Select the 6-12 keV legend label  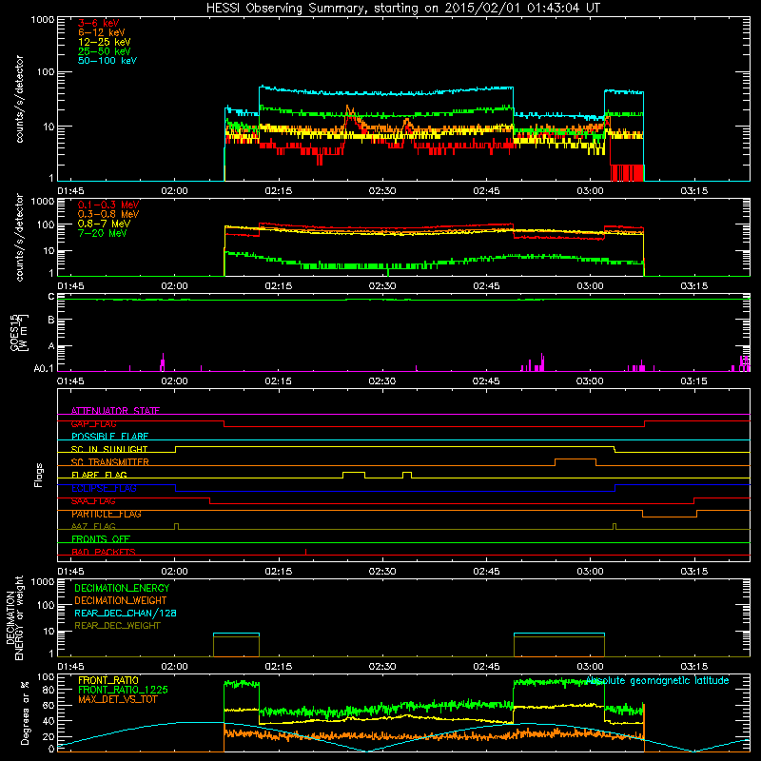(x=102, y=32)
